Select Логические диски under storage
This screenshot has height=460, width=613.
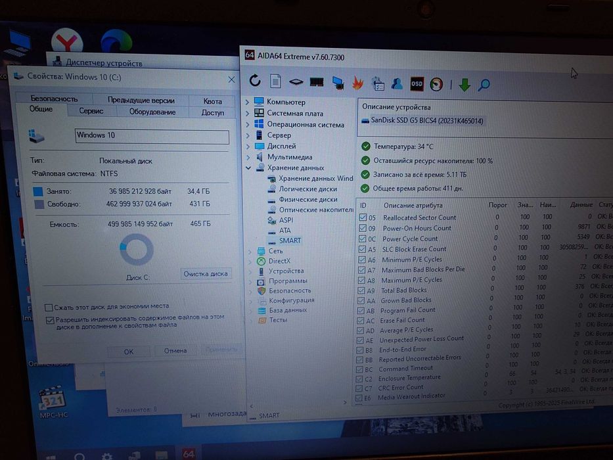tap(307, 189)
